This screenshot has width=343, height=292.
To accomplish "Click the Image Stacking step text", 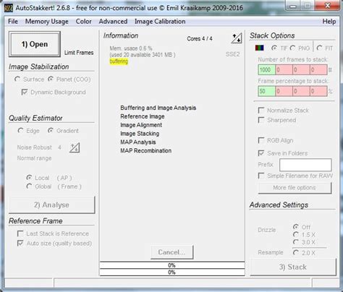I will point(140,134).
